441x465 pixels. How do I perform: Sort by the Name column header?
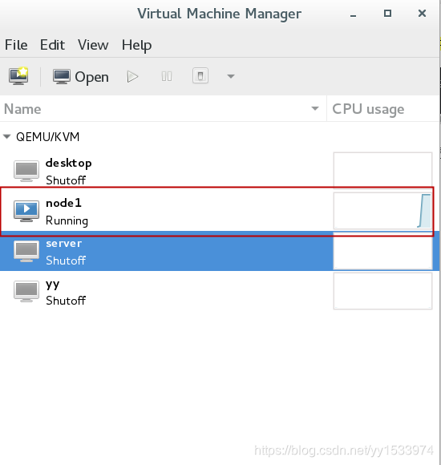[x=163, y=109]
